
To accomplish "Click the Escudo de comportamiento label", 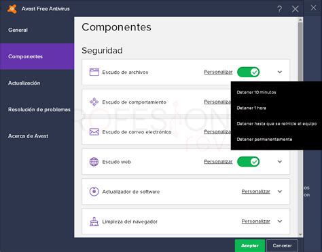I will (134, 102).
